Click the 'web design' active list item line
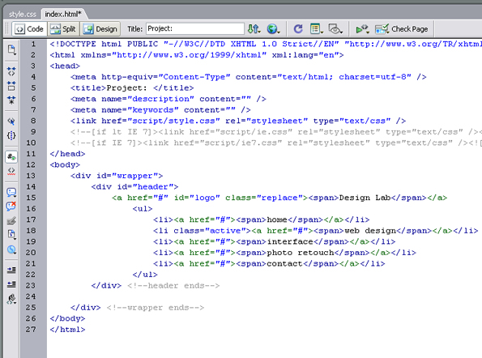482x358 pixels. tap(316, 231)
